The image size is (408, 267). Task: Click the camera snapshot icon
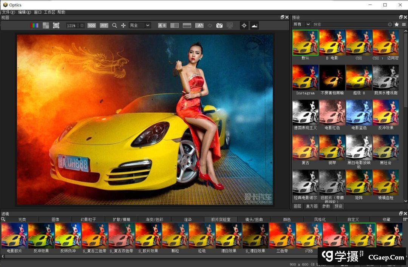pyautogui.click(x=219, y=25)
